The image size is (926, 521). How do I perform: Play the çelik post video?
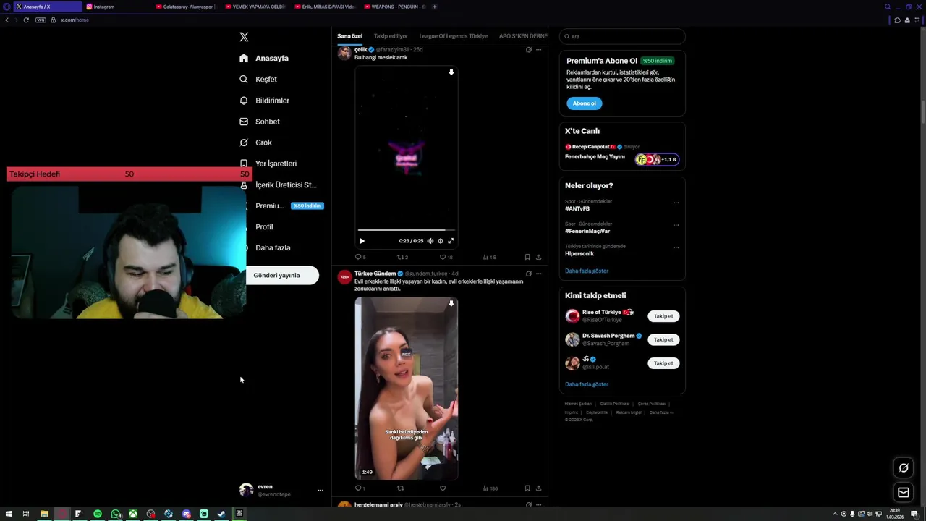362,241
